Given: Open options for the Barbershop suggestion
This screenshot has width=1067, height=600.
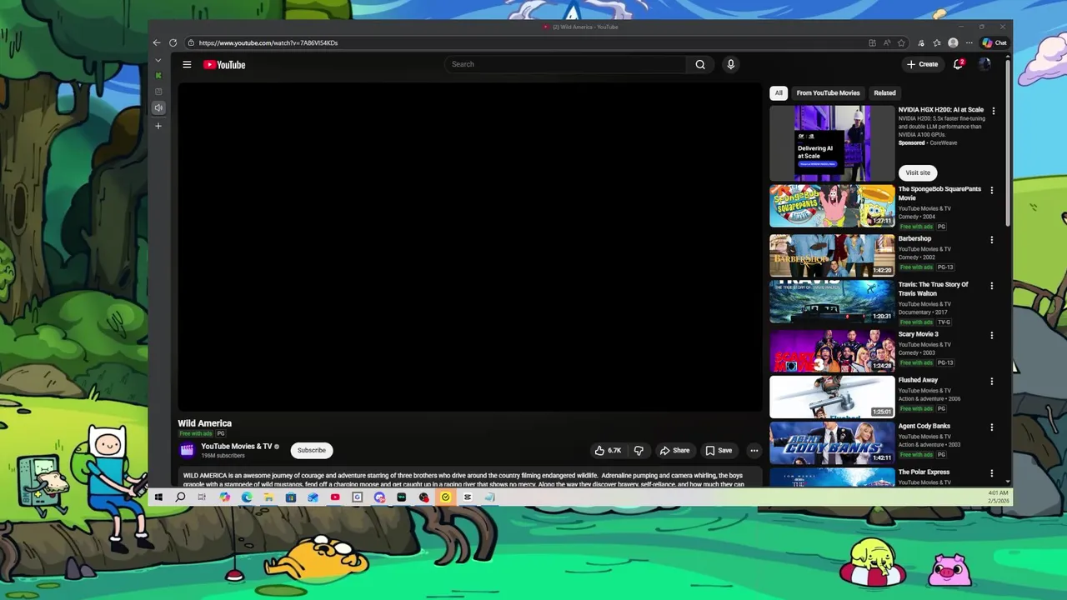Looking at the screenshot, I should coord(992,240).
